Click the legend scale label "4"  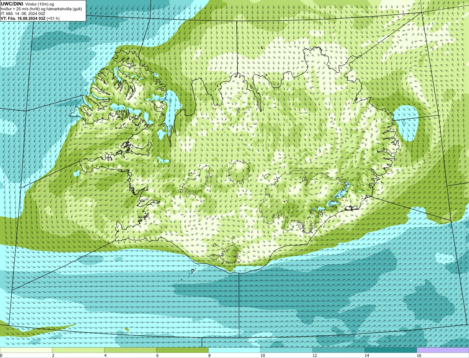point(105,355)
